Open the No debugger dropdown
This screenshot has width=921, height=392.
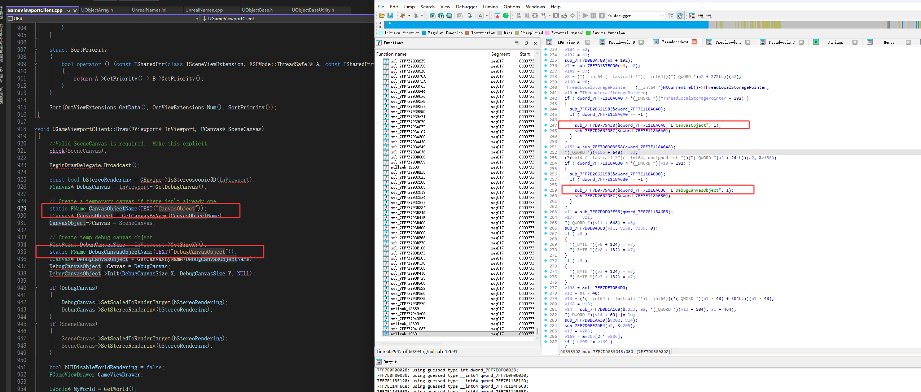662,16
